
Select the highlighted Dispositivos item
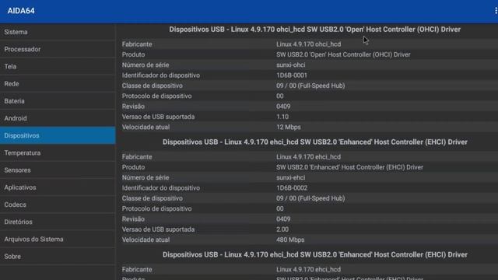[x=58, y=135]
